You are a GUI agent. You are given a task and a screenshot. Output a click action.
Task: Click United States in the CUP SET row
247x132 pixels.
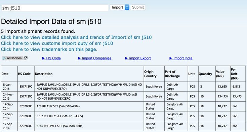150,106
